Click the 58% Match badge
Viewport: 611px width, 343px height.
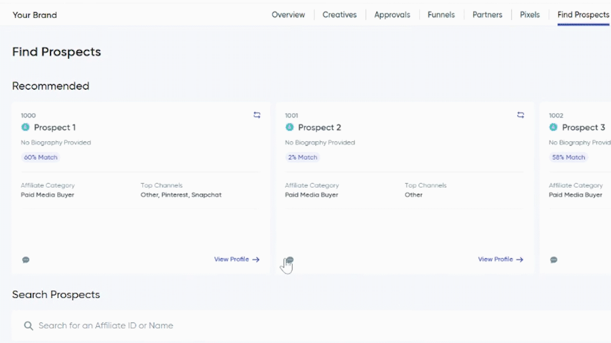(x=569, y=157)
